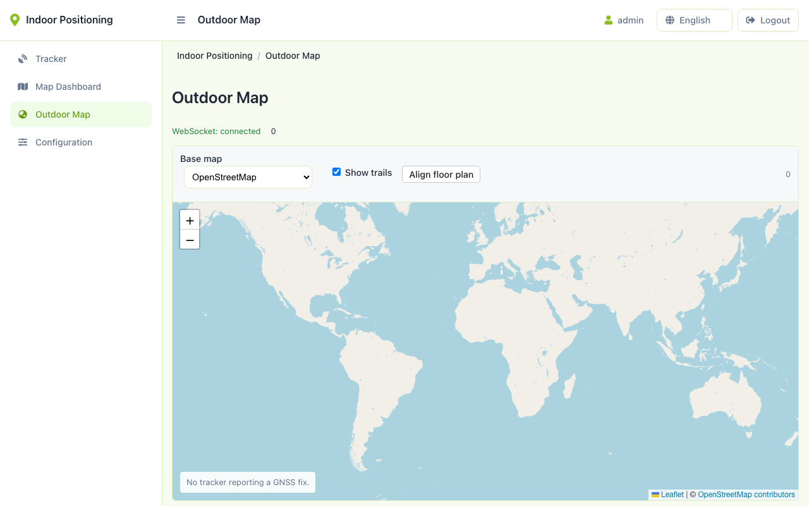The width and height of the screenshot is (809, 506).
Task: Click the admin username text
Action: click(x=631, y=20)
